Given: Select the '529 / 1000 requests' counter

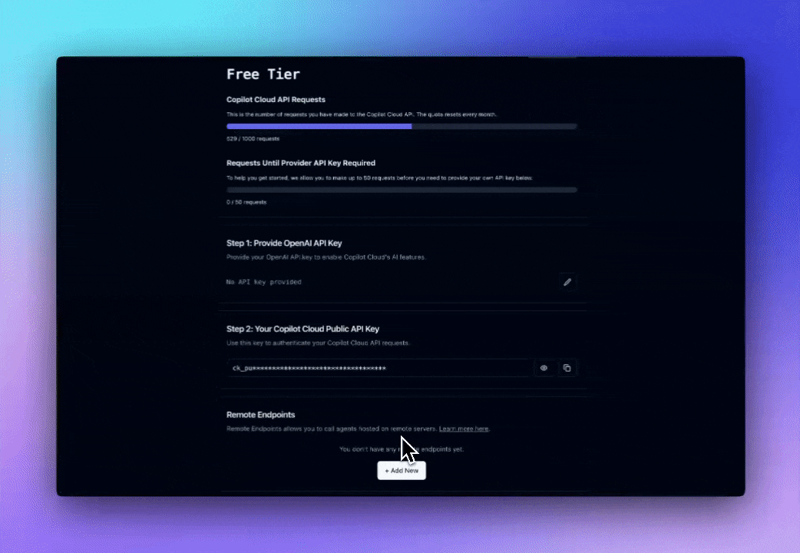Looking at the screenshot, I should (253, 139).
